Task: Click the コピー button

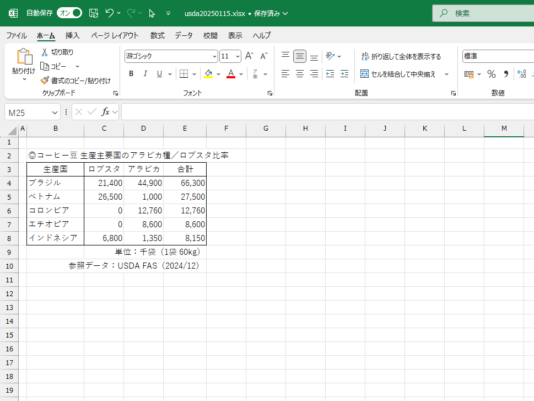Action: [x=53, y=66]
